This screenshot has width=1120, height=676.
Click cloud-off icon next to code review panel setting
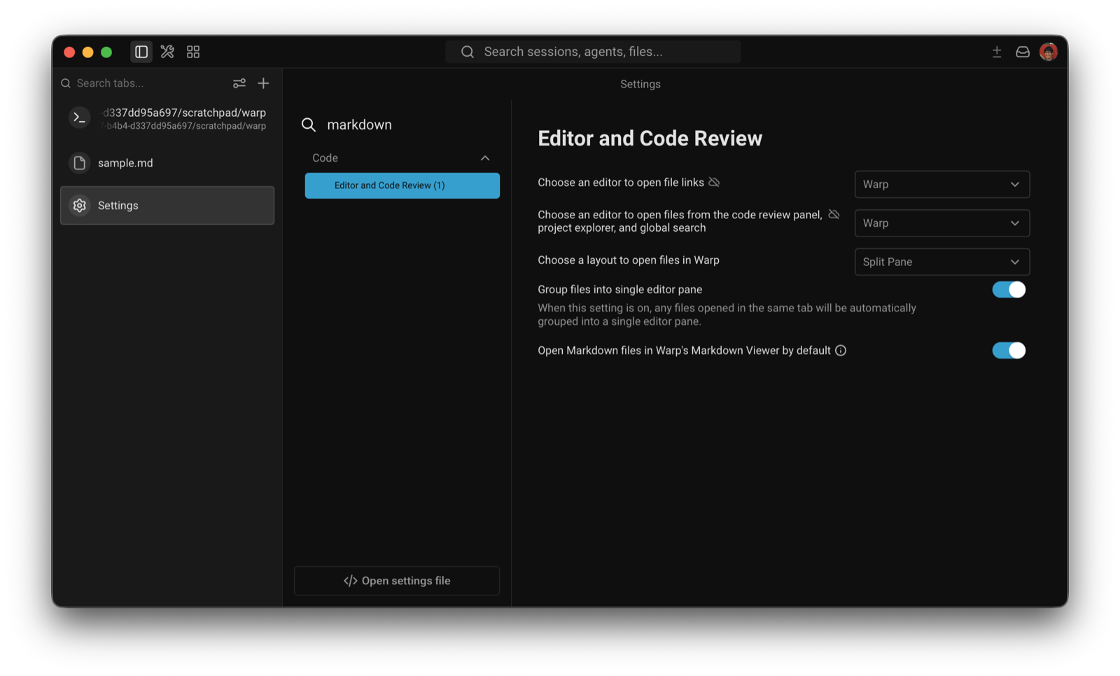(x=834, y=214)
